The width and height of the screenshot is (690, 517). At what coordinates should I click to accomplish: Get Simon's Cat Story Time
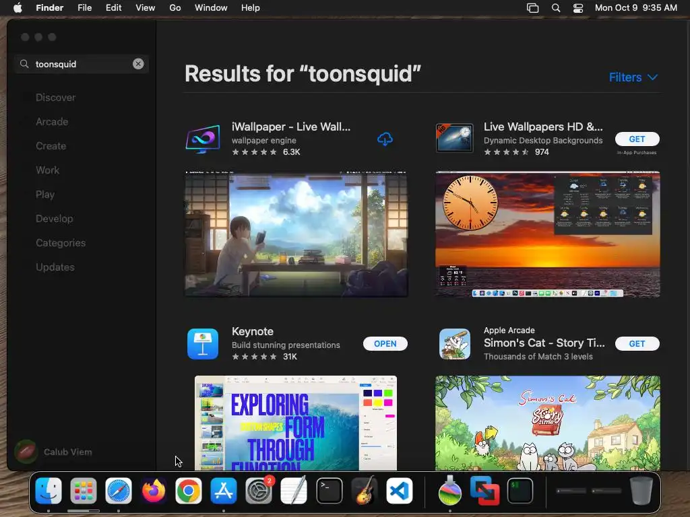coord(637,344)
